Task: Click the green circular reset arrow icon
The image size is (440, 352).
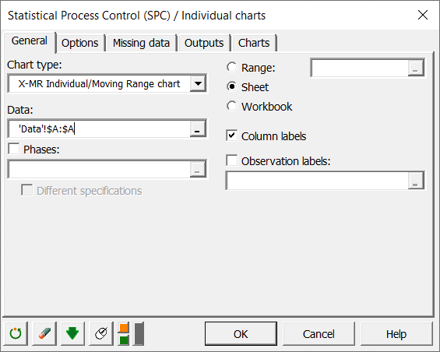Action: pos(16,333)
